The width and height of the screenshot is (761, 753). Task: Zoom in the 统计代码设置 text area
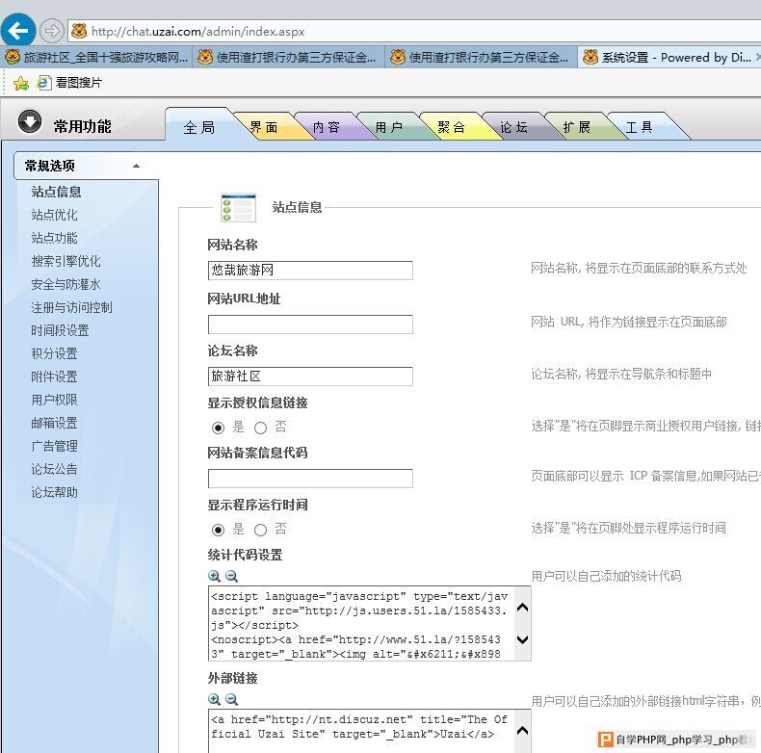coord(214,576)
